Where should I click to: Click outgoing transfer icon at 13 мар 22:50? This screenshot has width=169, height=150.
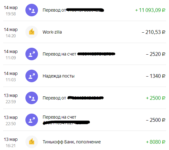click(x=32, y=120)
